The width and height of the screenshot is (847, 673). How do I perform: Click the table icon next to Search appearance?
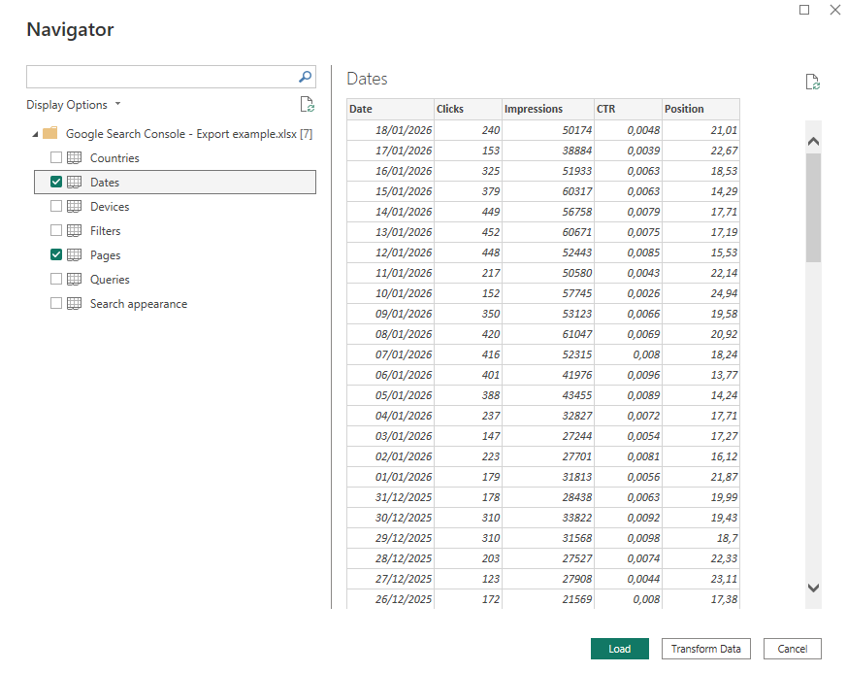74,303
